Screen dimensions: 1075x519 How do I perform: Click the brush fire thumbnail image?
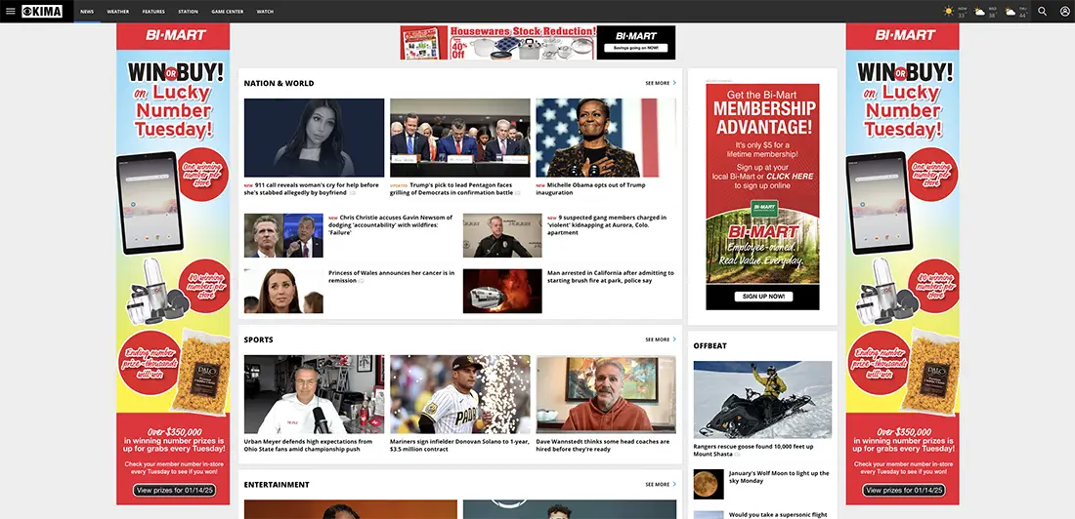coord(502,291)
